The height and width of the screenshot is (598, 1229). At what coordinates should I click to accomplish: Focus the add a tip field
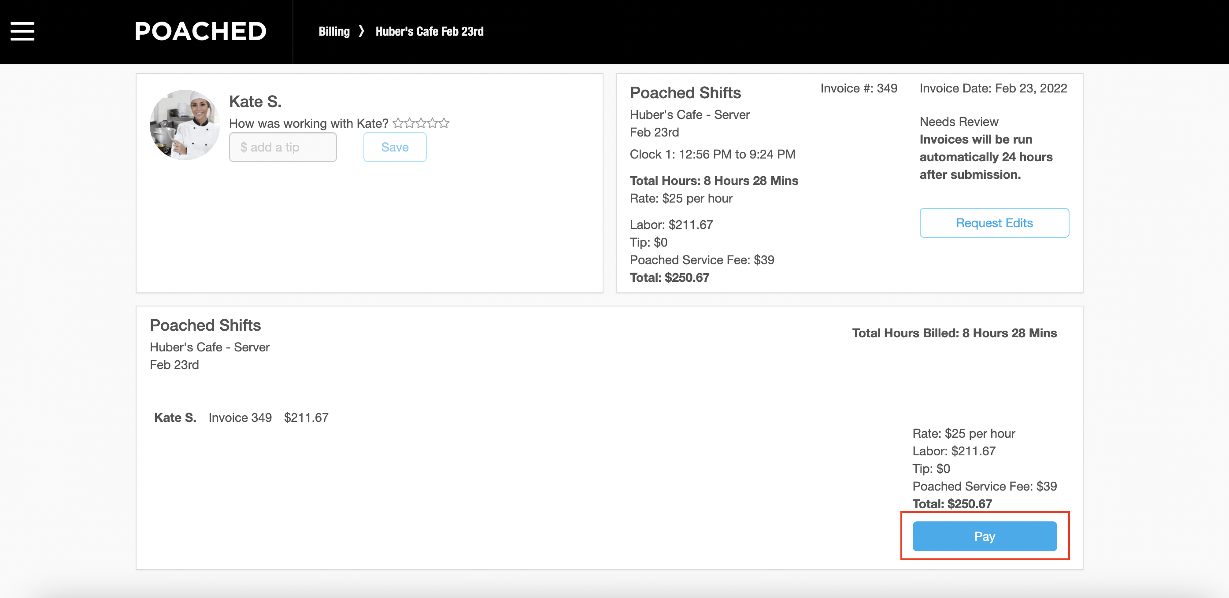point(283,148)
